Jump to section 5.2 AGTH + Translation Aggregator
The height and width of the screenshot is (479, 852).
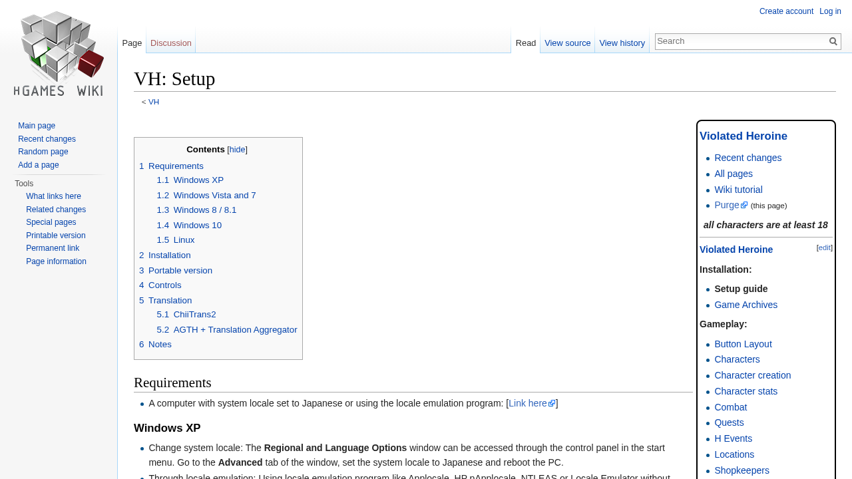point(227,330)
